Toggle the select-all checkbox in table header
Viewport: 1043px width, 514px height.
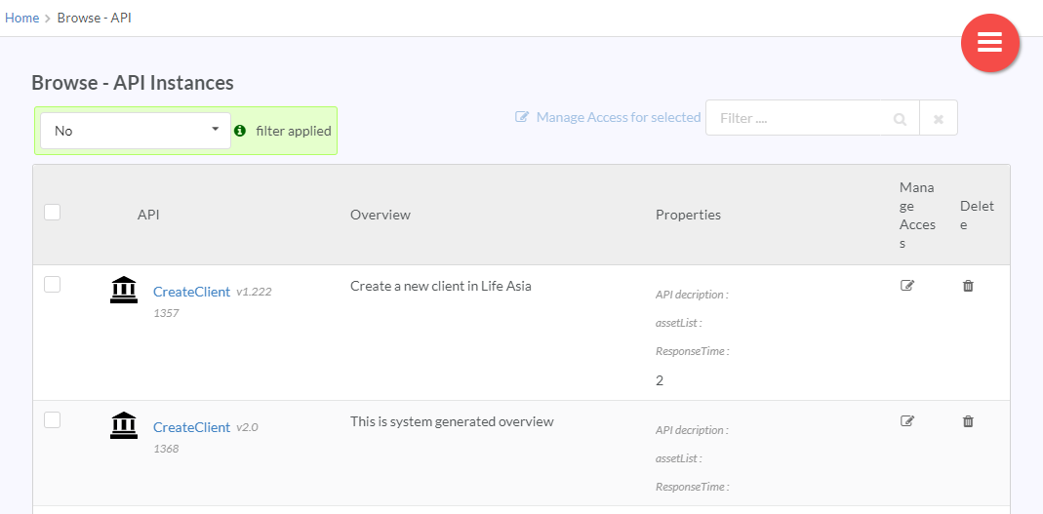(53, 213)
